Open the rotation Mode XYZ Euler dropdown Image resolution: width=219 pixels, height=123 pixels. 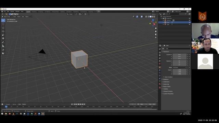(180, 67)
